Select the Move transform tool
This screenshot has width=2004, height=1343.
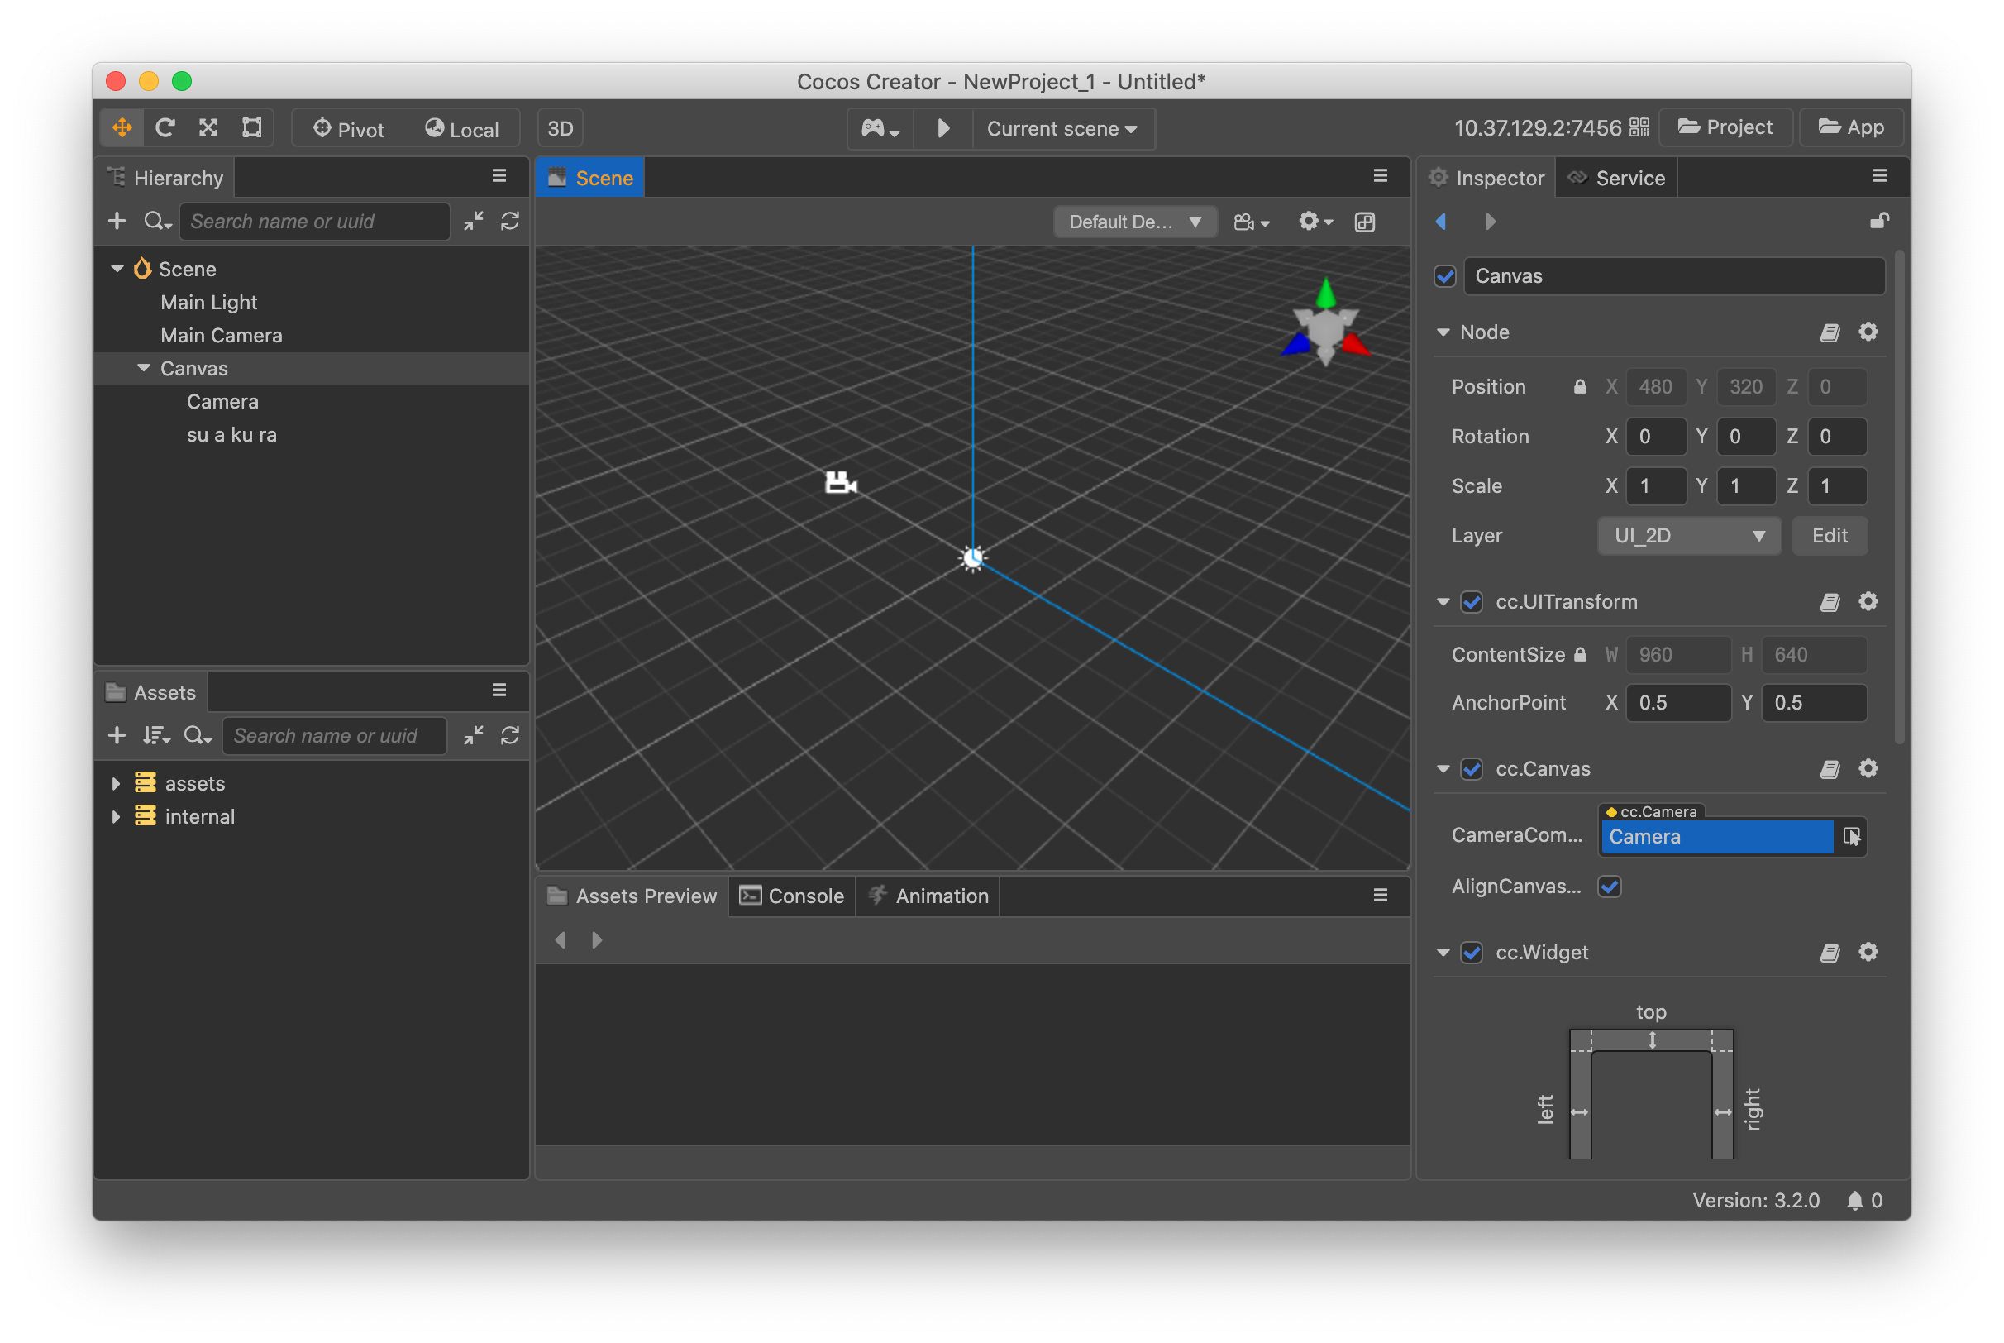click(x=122, y=128)
